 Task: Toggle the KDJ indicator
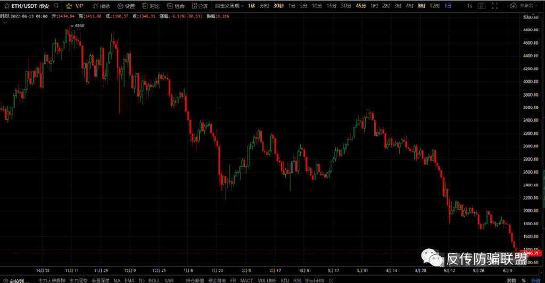285,280
